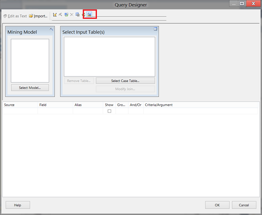This screenshot has height=215, width=262.
Task: Click the green Execute/refresh toolbar icon
Action: pyautogui.click(x=83, y=15)
